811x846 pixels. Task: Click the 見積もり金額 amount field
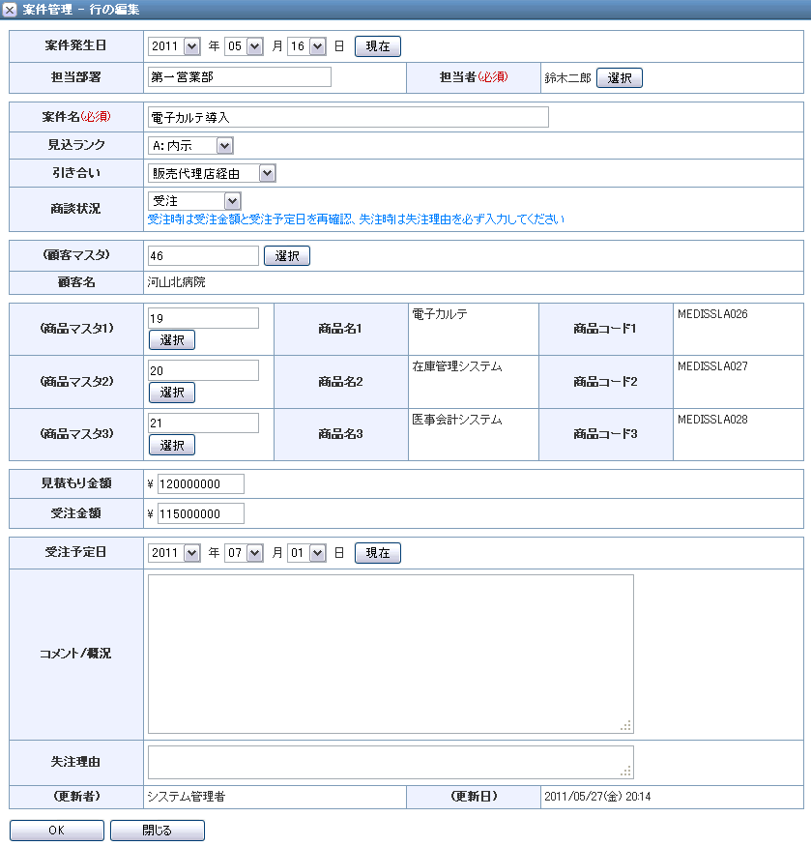200,484
